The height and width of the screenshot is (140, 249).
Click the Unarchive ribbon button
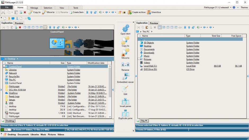coord(154,12)
